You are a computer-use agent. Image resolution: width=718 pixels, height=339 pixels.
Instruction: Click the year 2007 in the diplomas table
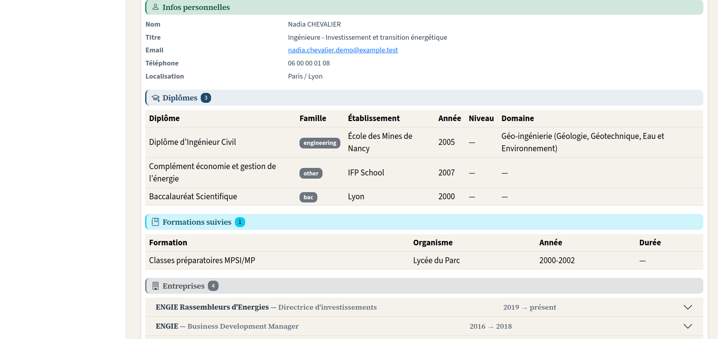[x=447, y=173]
